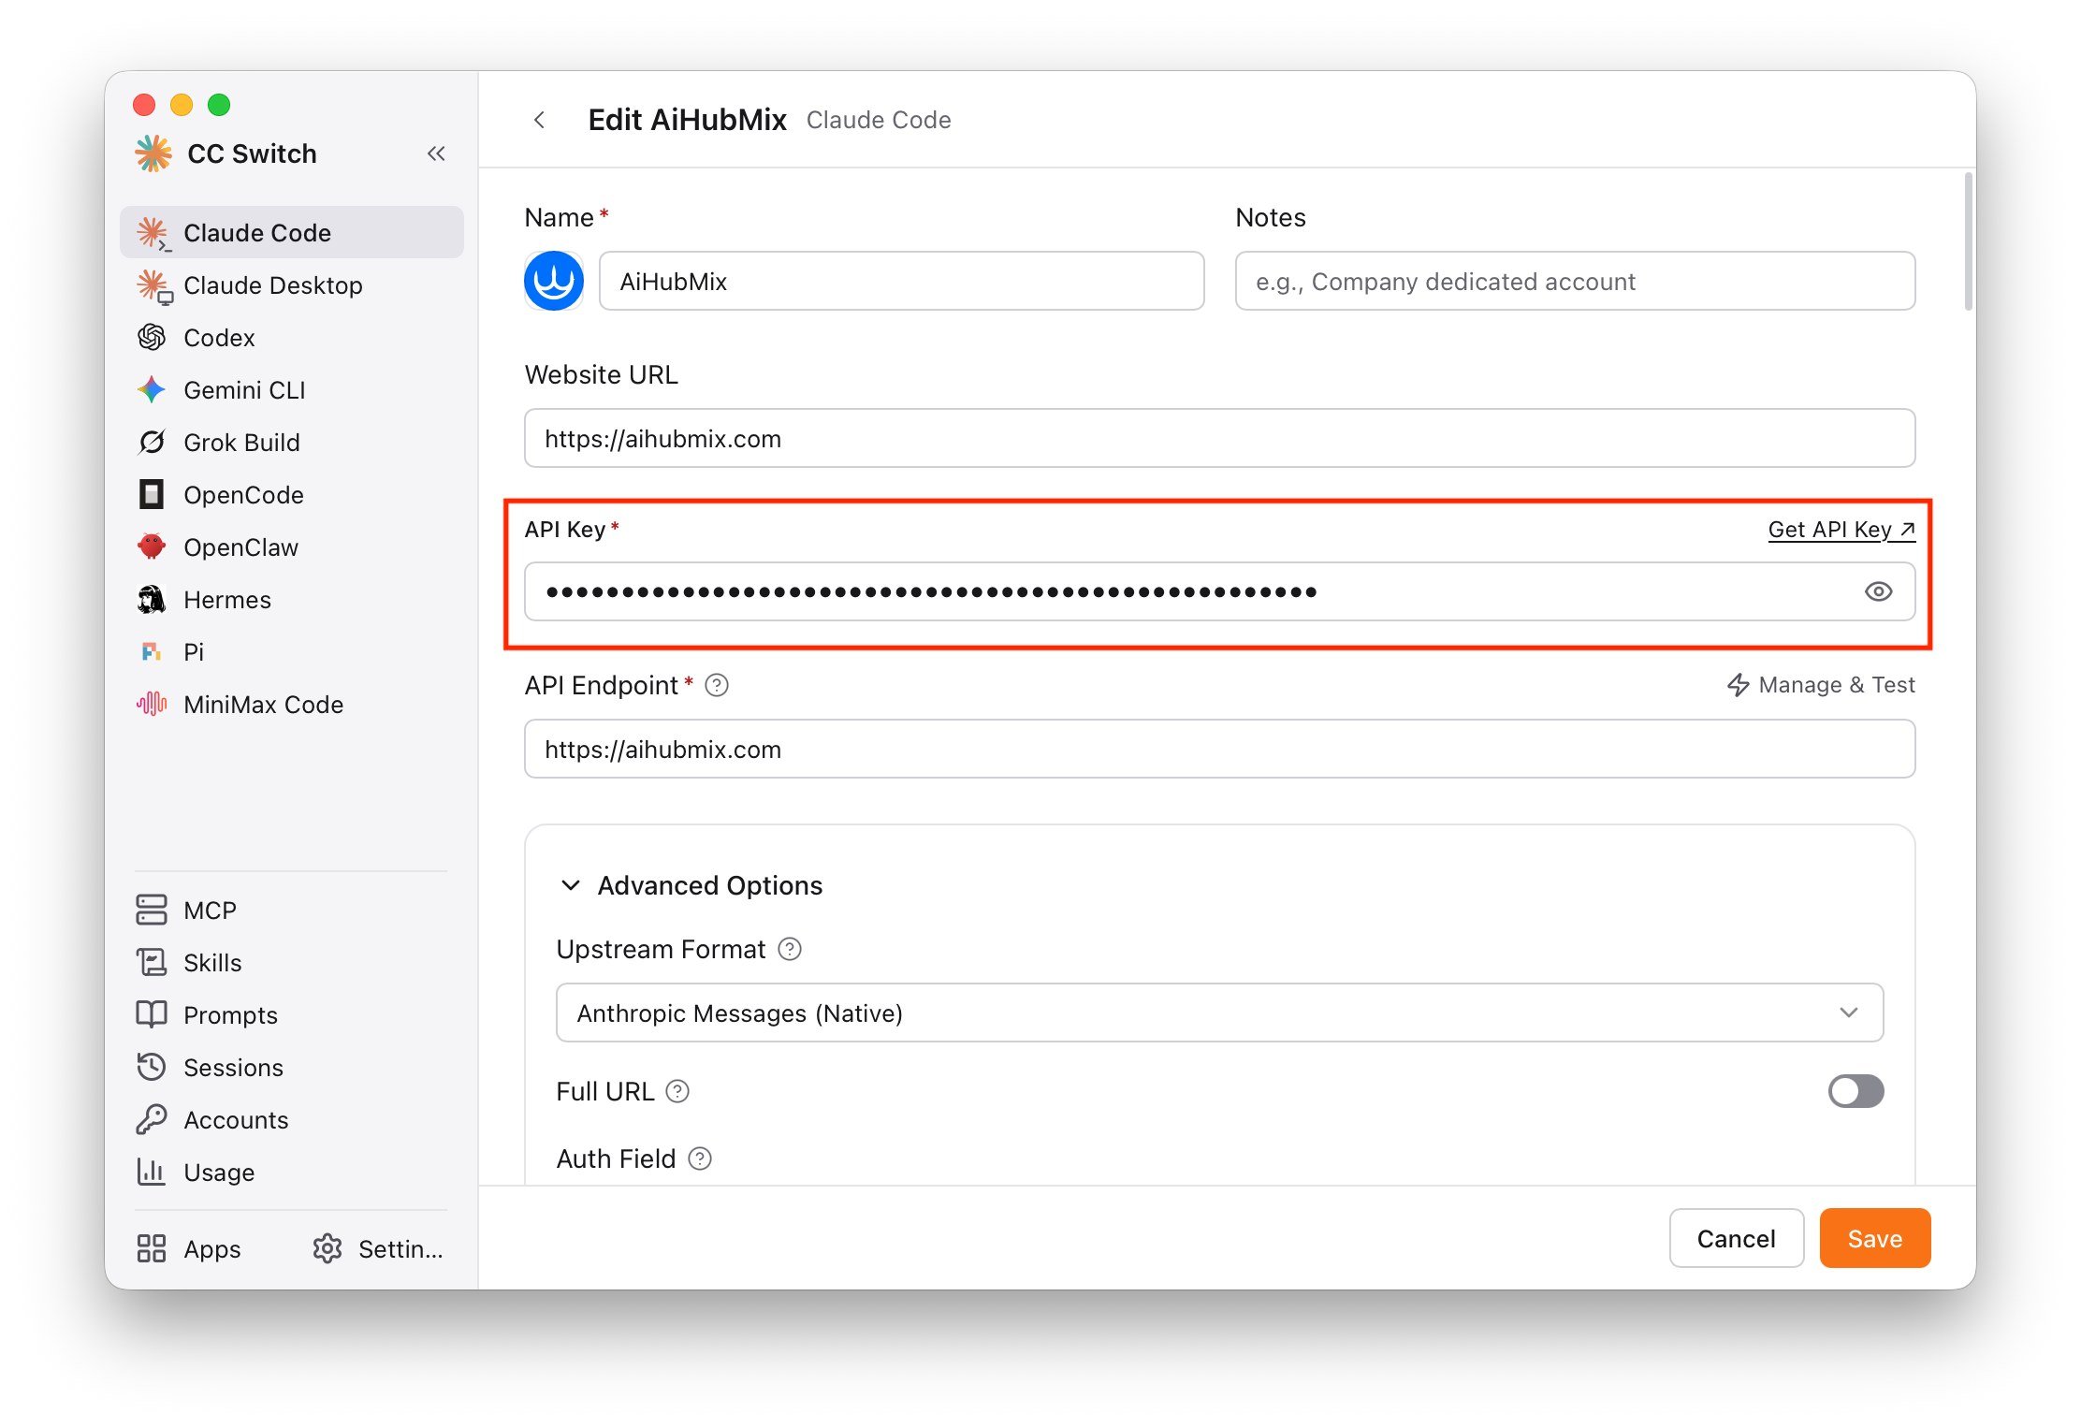Click the OpenClaw red icon
The image size is (2081, 1428).
pyautogui.click(x=152, y=546)
